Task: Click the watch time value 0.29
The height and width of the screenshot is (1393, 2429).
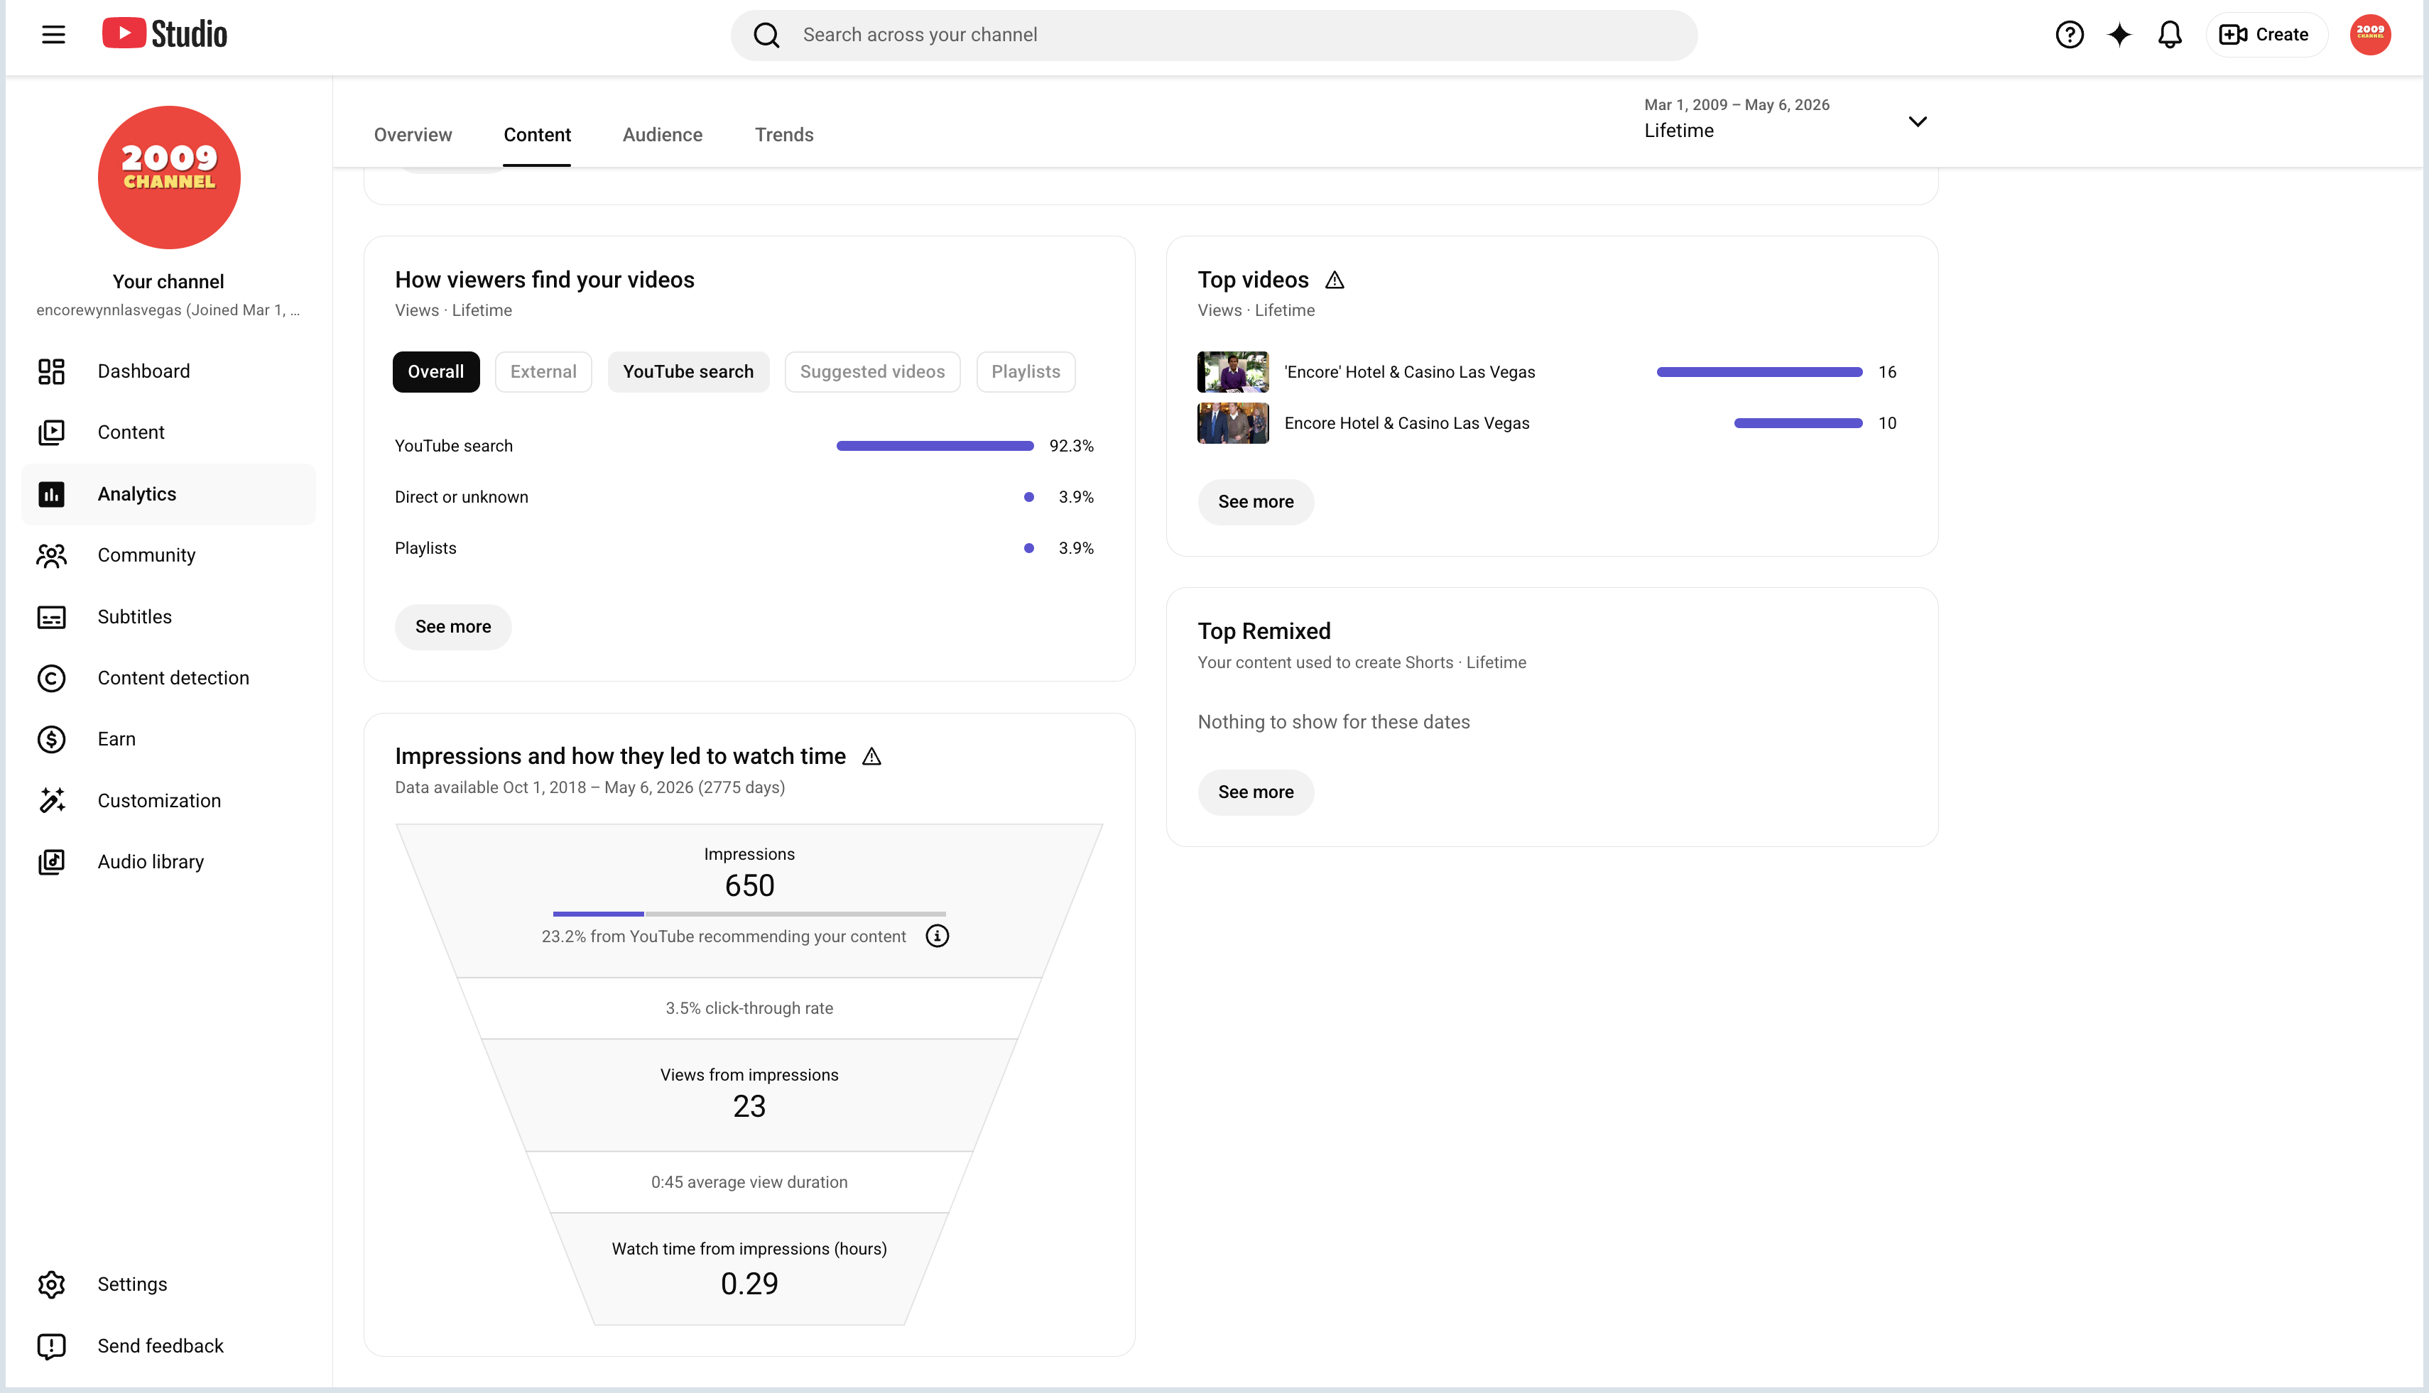Action: click(x=749, y=1284)
